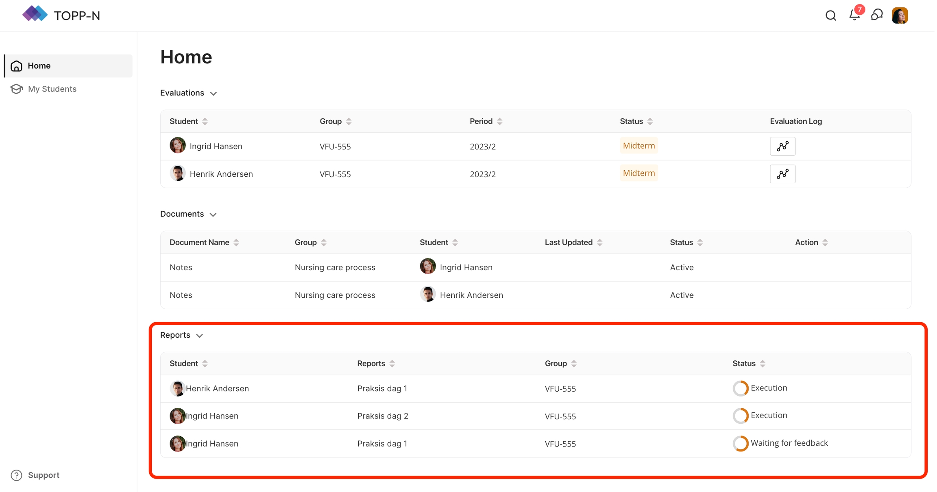Viewport: 937px width, 492px height.
Task: Click the Waiting for feedback progress ring
Action: (x=740, y=443)
